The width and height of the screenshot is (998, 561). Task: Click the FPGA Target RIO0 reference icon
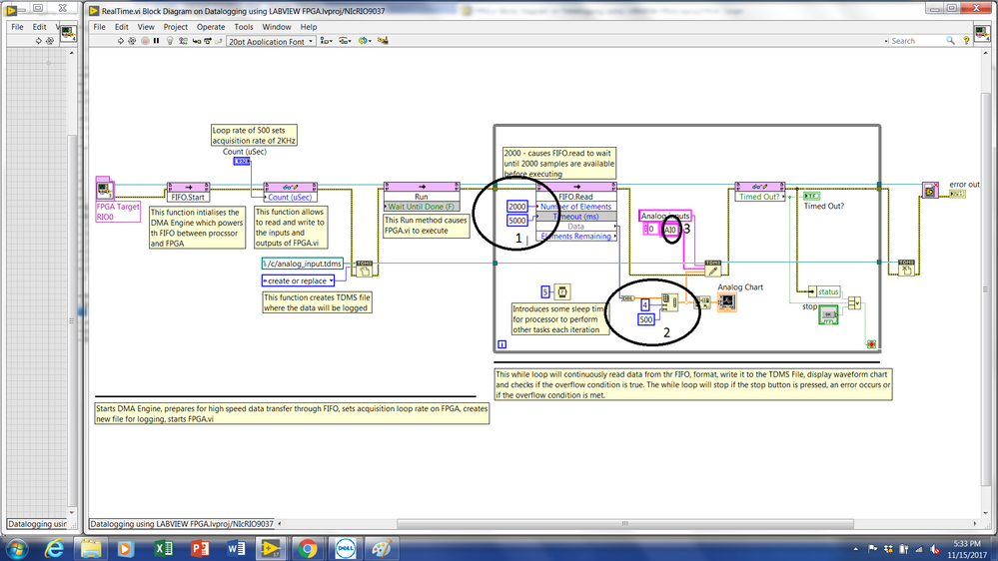pos(104,190)
